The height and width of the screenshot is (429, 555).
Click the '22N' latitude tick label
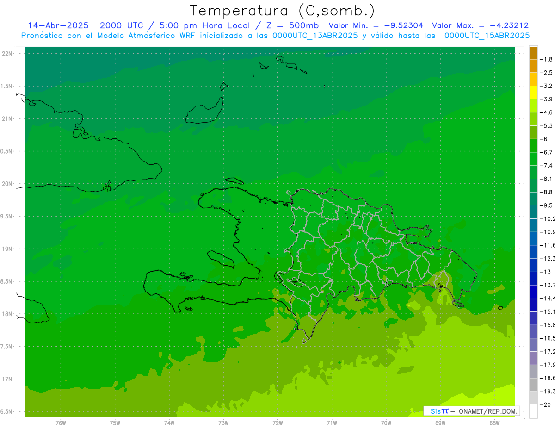(7, 53)
